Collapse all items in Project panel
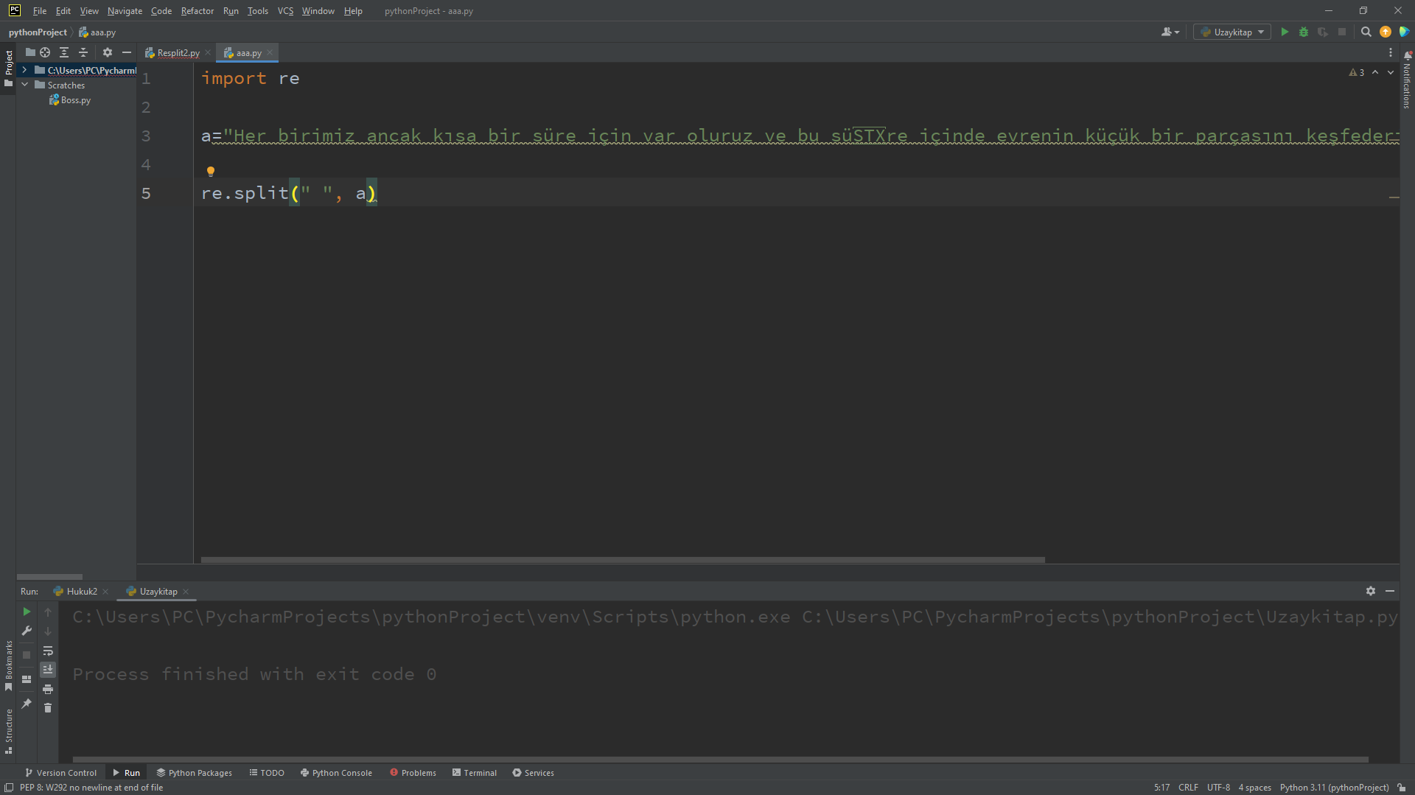 83,52
